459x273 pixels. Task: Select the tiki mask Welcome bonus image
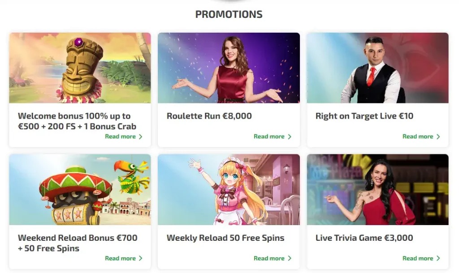pyautogui.click(x=80, y=68)
